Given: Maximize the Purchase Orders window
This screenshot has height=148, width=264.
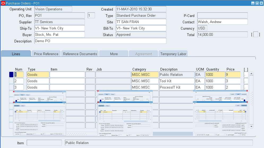Looking at the screenshot, I should [257, 3].
